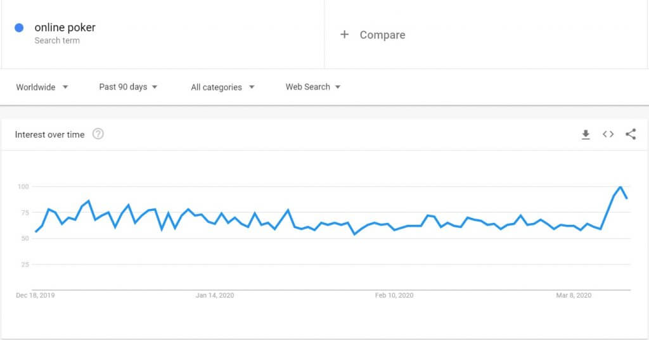Open the Past 90 days dropdown
The image size is (649, 340).
[128, 87]
